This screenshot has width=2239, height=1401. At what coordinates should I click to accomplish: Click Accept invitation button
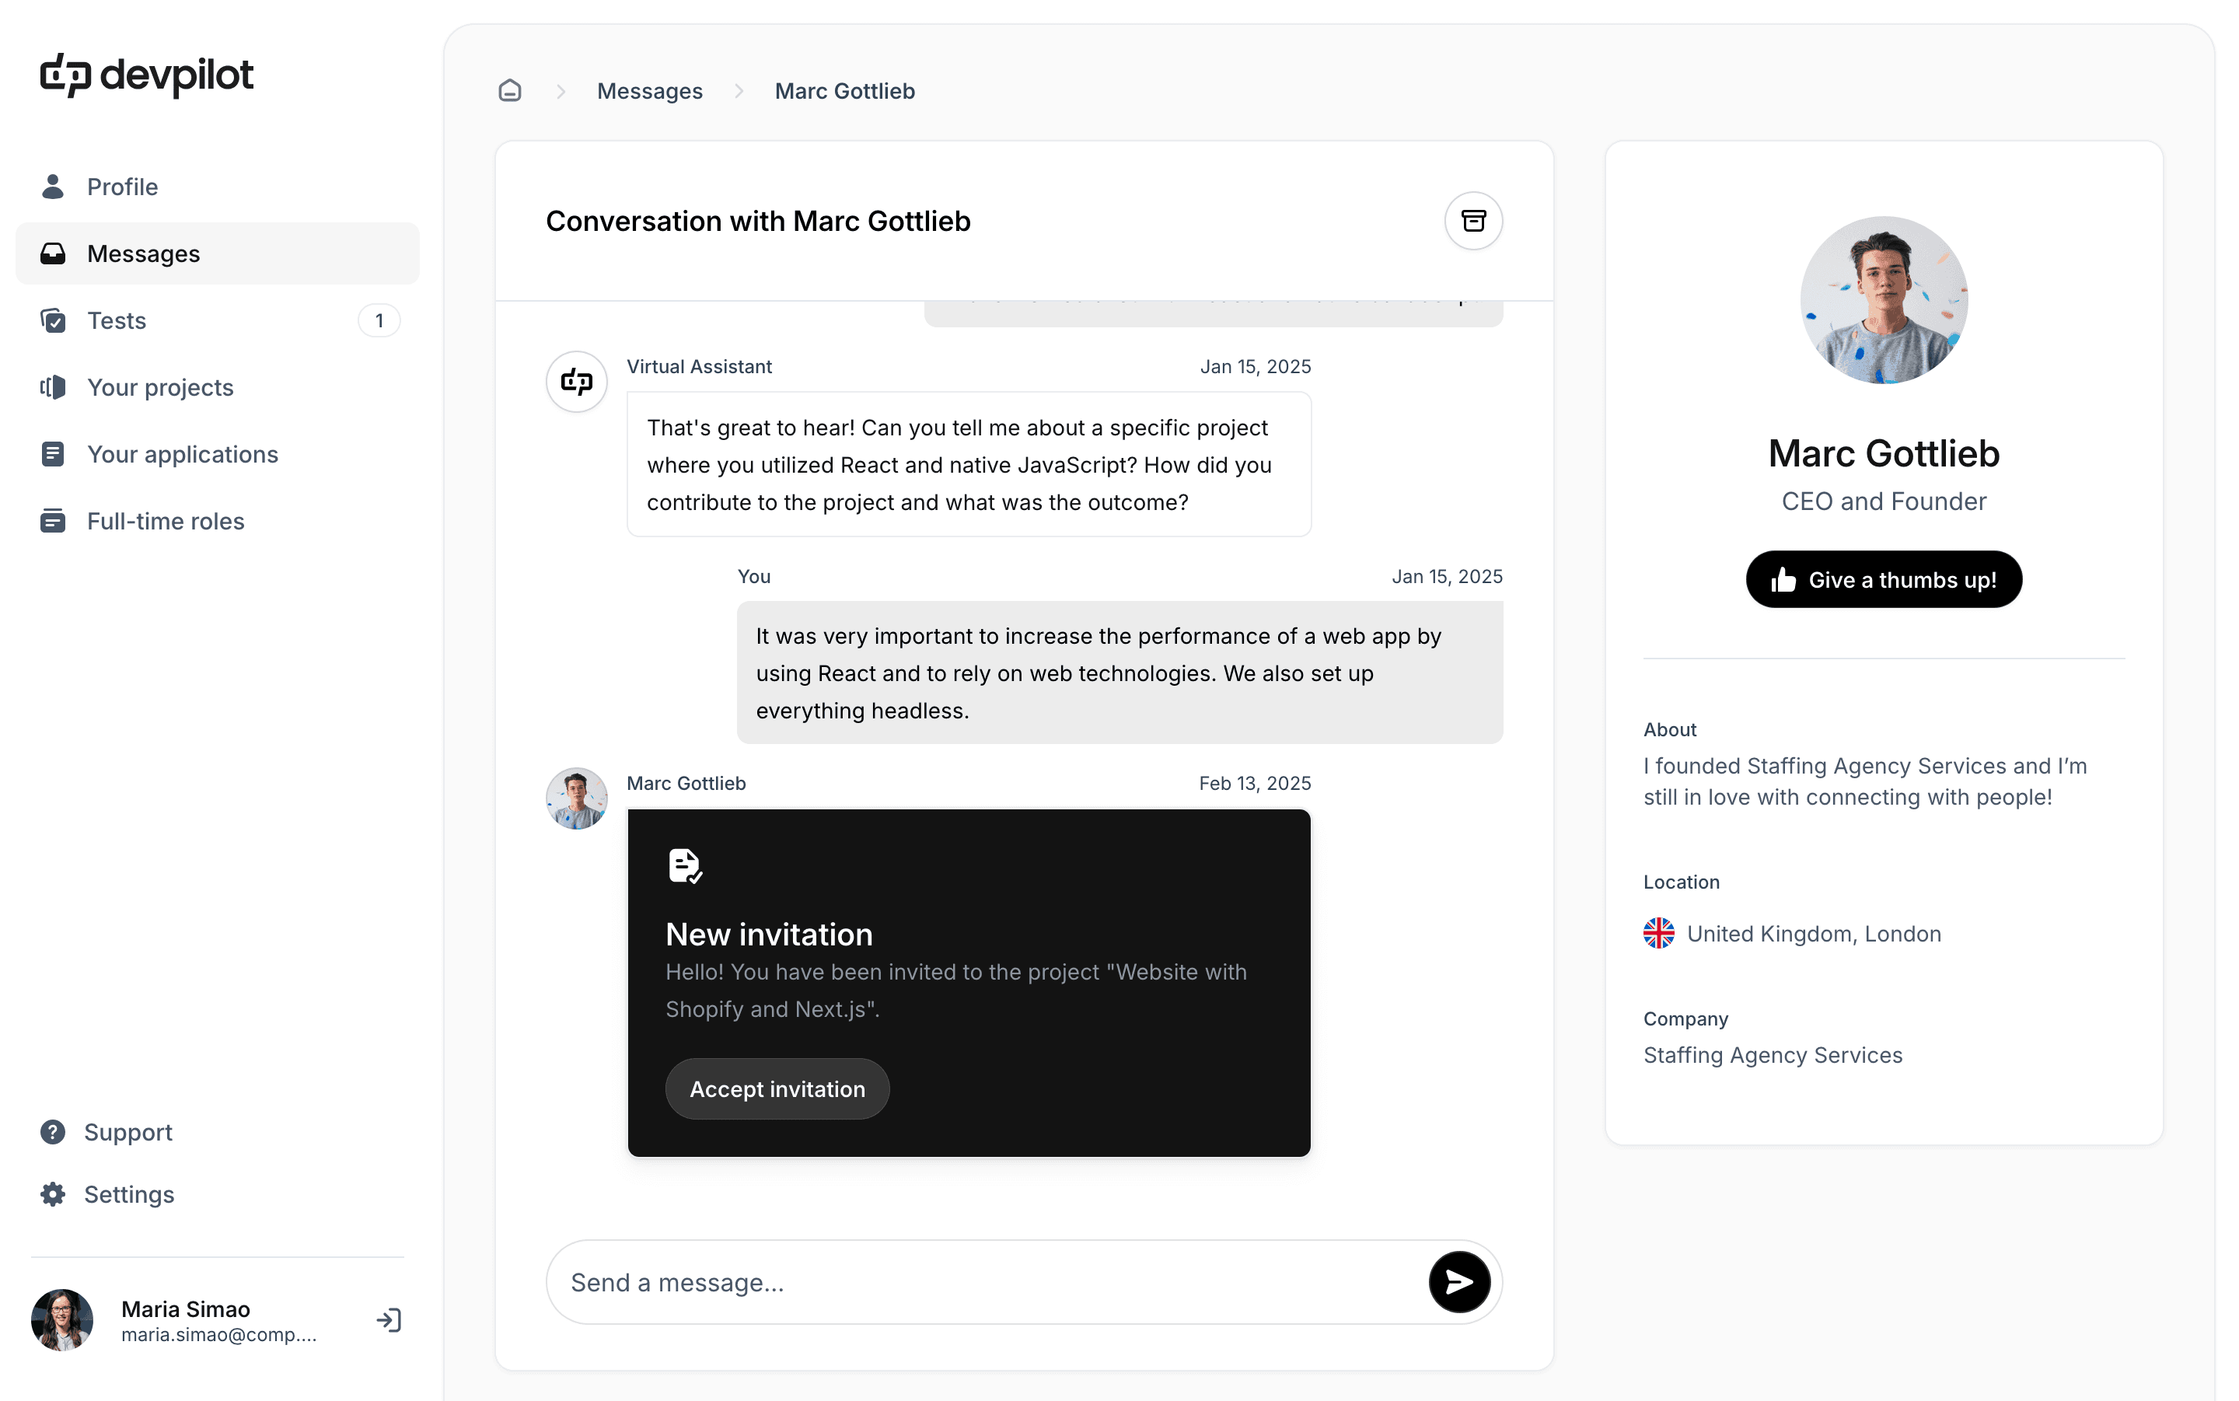click(x=777, y=1088)
